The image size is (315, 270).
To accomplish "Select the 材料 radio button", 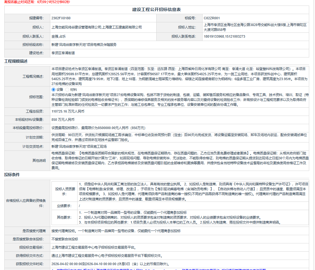I will pos(68,90).
